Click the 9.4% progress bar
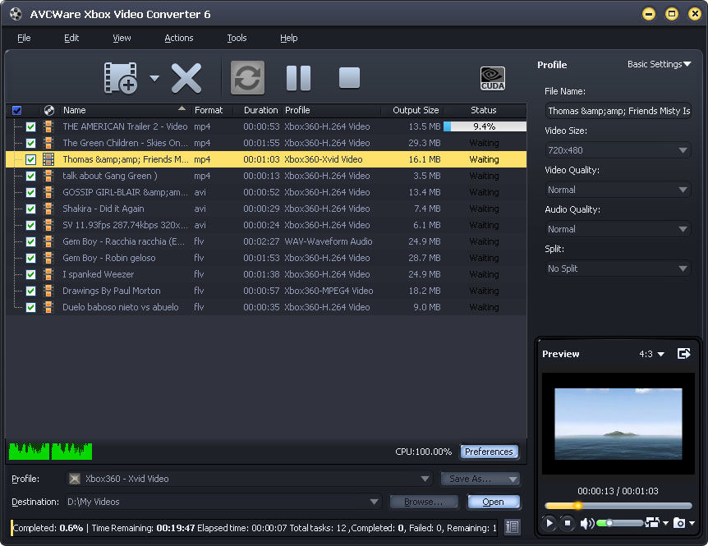Viewport: 708px width, 546px height. [x=485, y=126]
